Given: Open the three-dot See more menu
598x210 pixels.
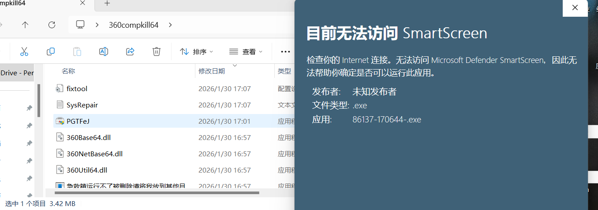Looking at the screenshot, I should [x=285, y=52].
